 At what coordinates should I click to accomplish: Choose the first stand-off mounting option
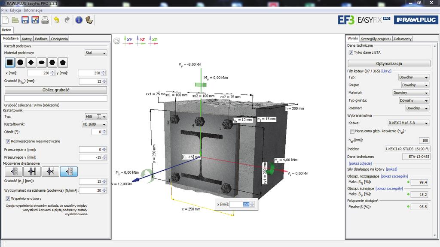click(x=14, y=172)
